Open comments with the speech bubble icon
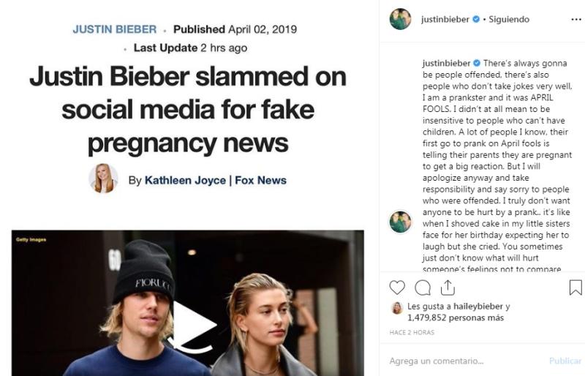This screenshot has width=585, height=376. [x=423, y=287]
